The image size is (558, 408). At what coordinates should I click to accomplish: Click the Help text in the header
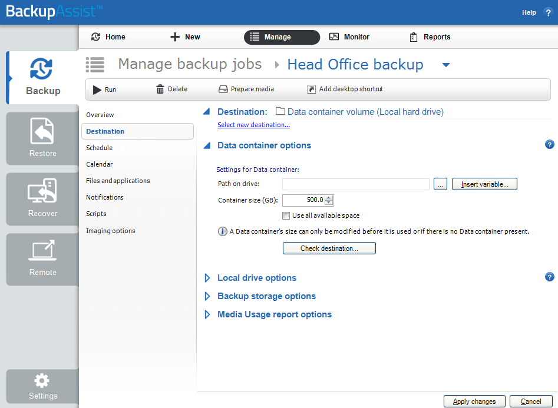click(529, 12)
